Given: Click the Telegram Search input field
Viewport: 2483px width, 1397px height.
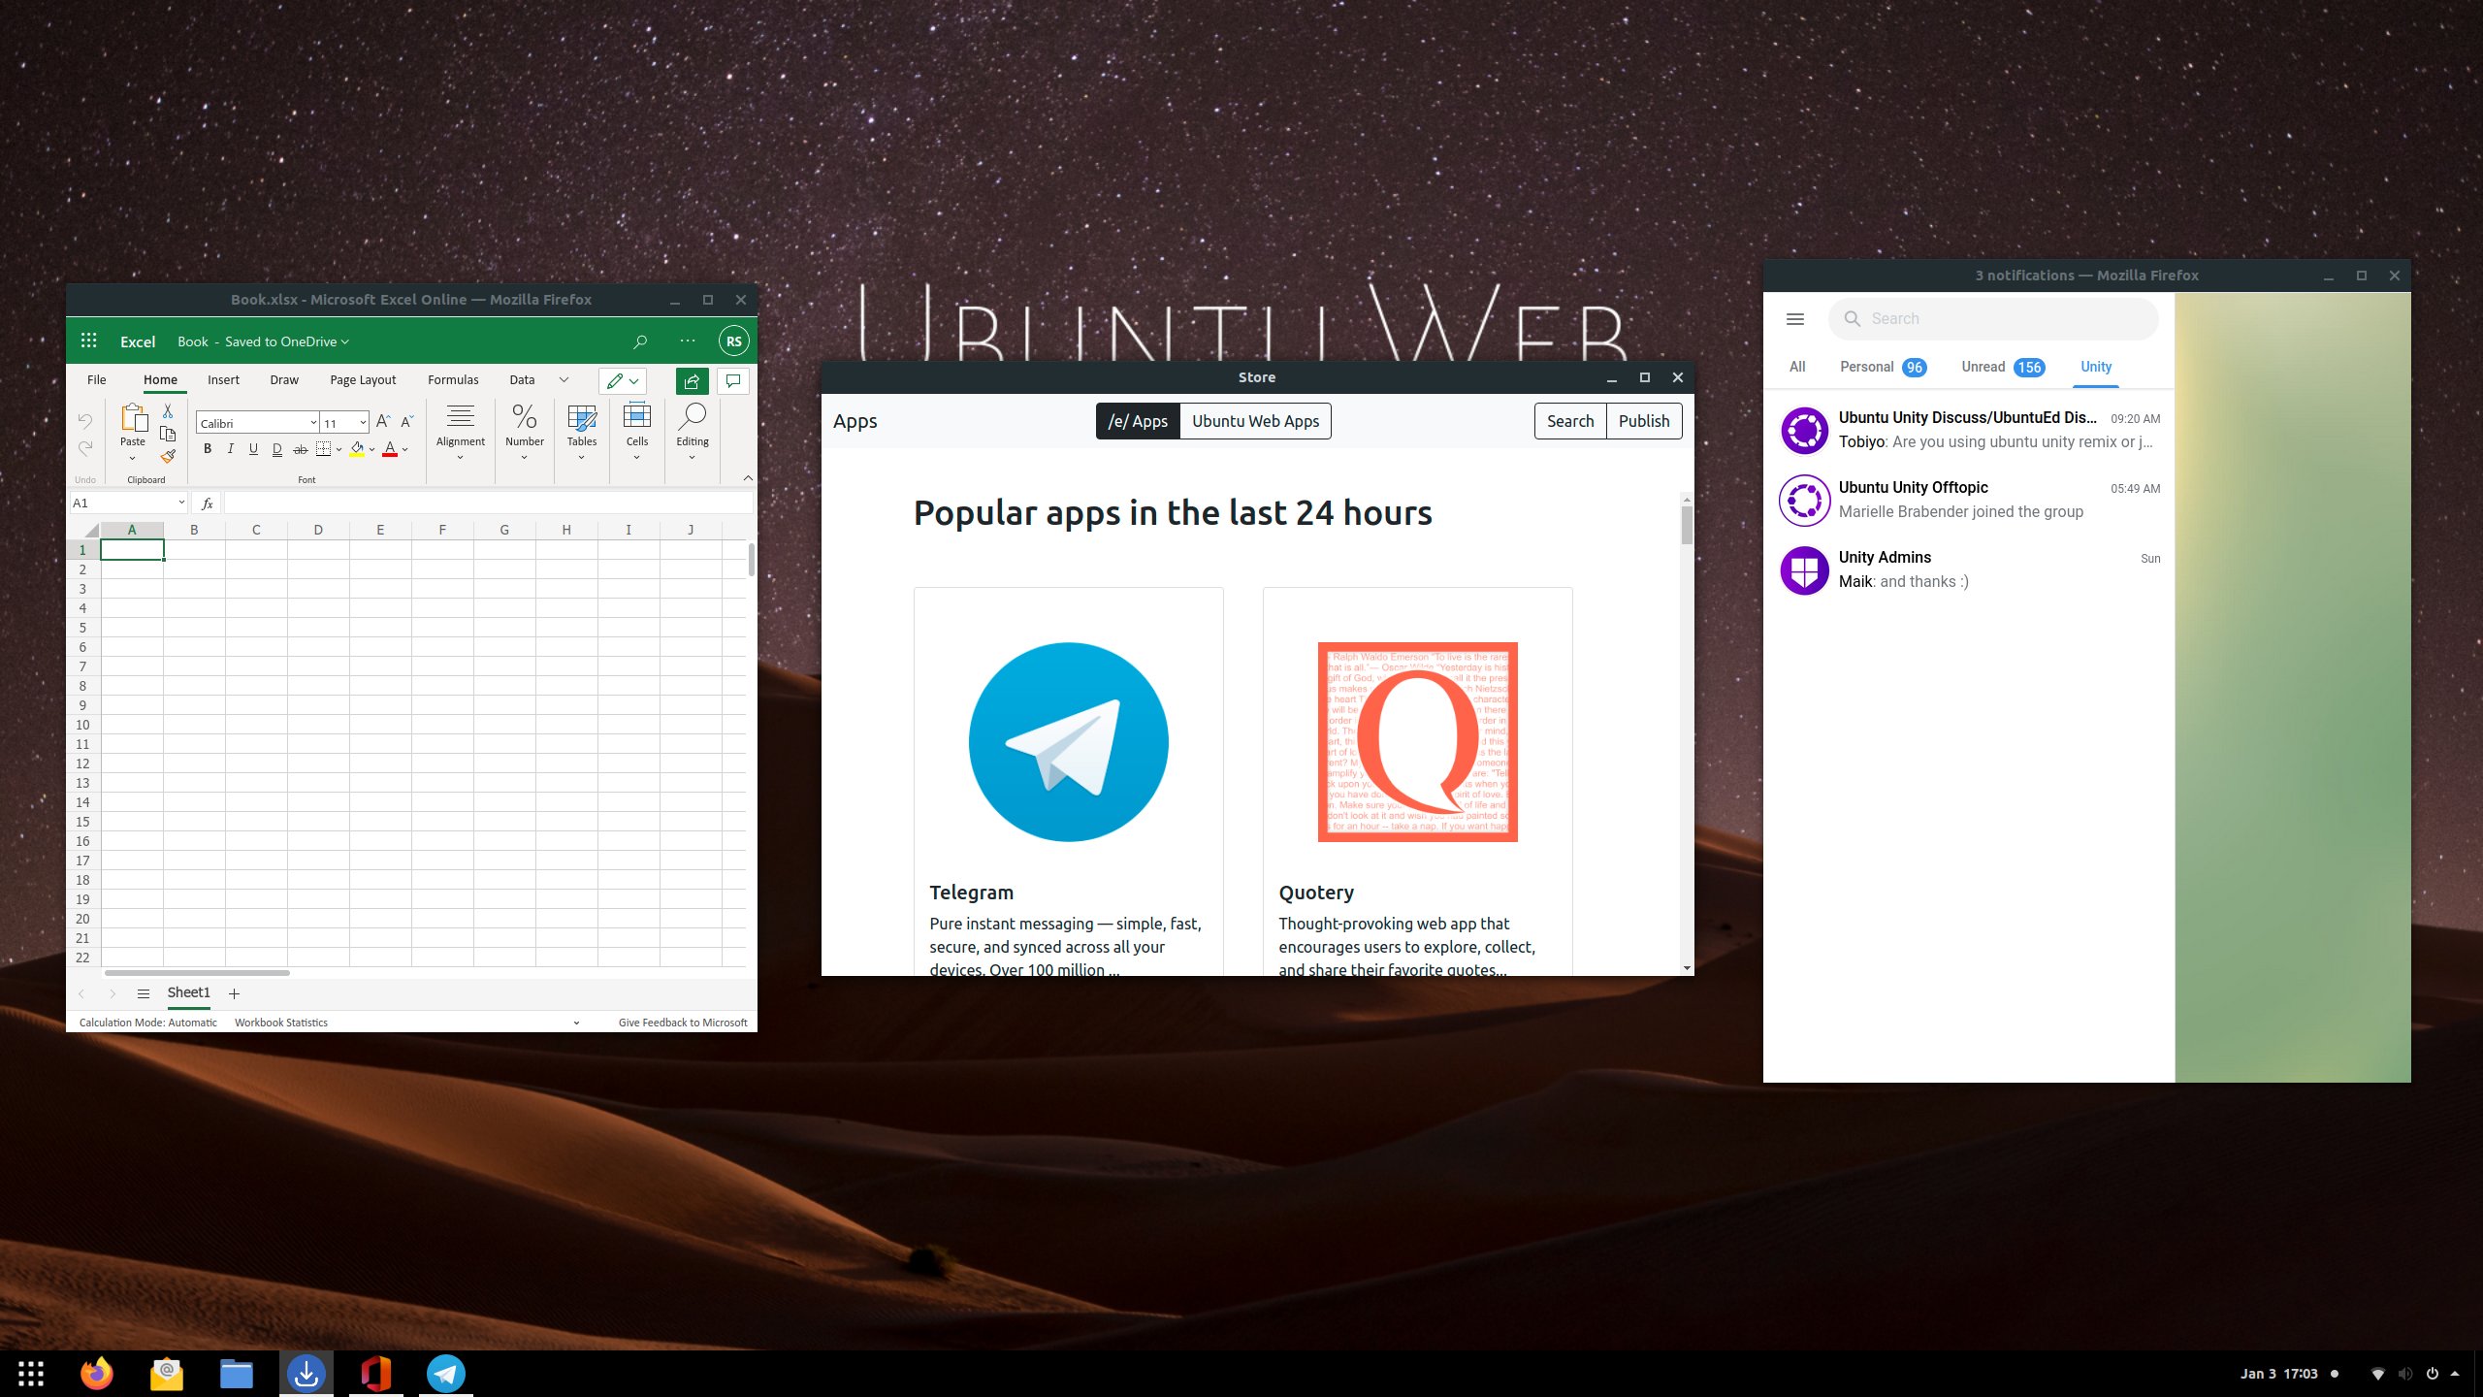Looking at the screenshot, I should tap(1993, 319).
